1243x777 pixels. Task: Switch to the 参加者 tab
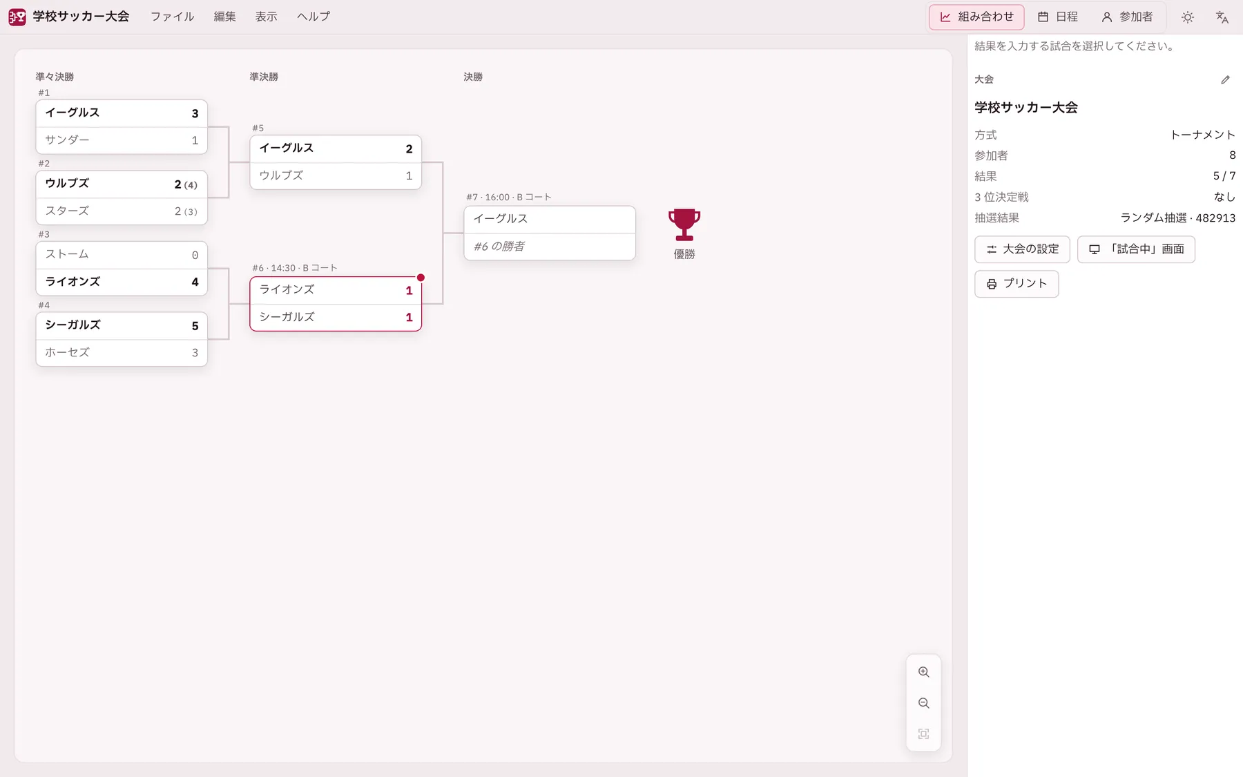point(1127,17)
